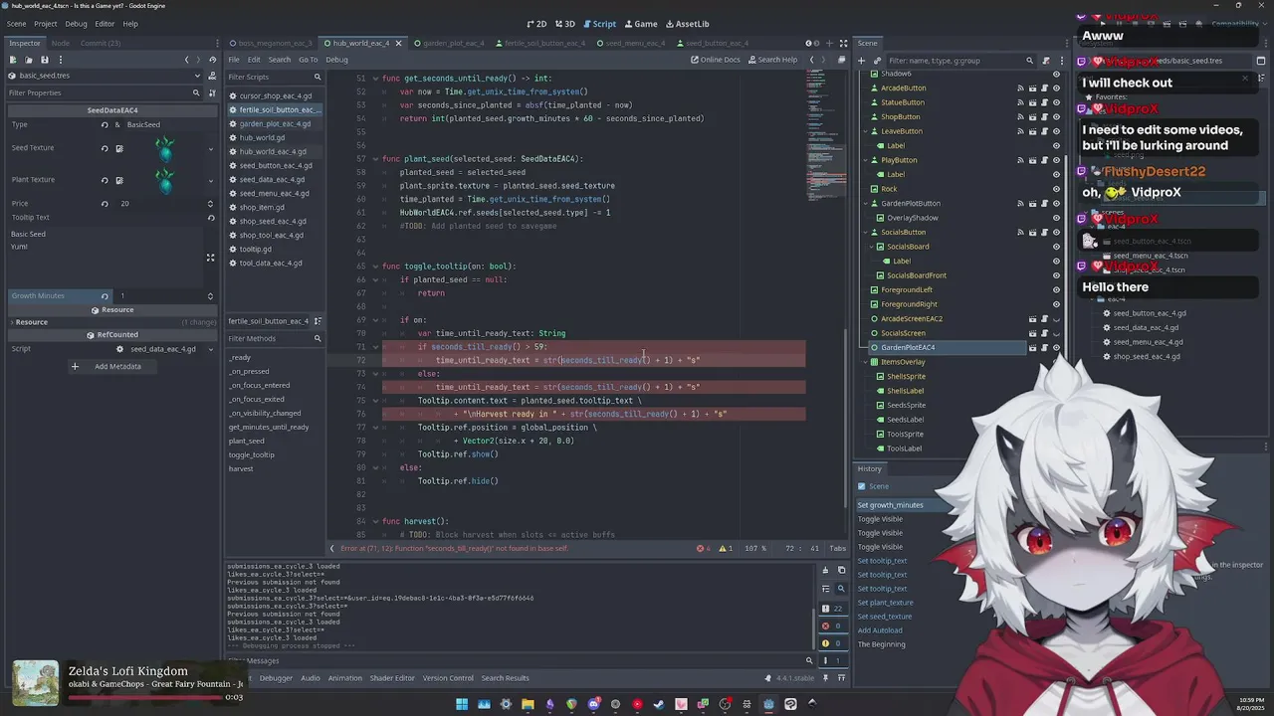Switch to the 3D workspace
The image size is (1274, 716).
[564, 24]
